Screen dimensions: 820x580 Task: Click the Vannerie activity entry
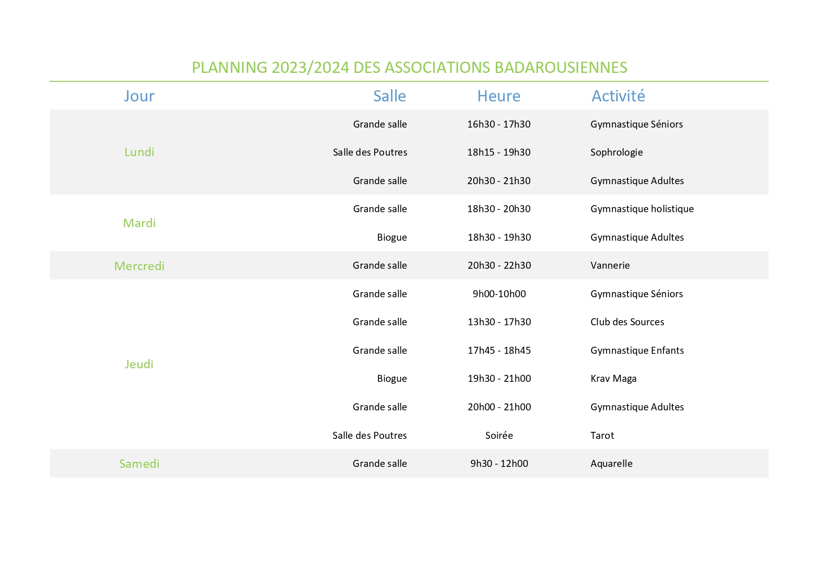[x=610, y=265]
